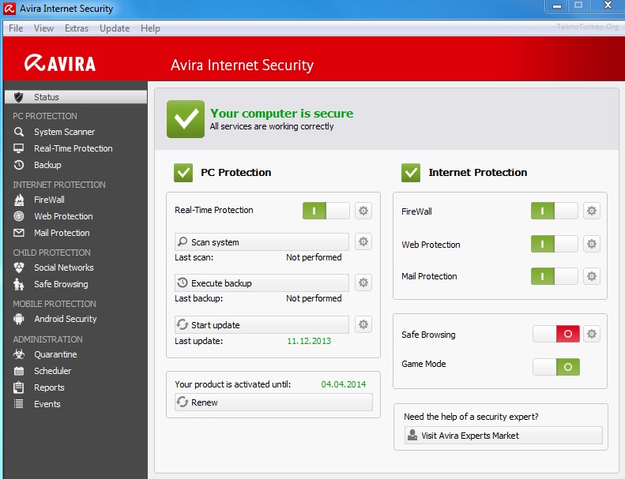Click the Avira icon in title bar
The image size is (625, 479).
pyautogui.click(x=9, y=9)
